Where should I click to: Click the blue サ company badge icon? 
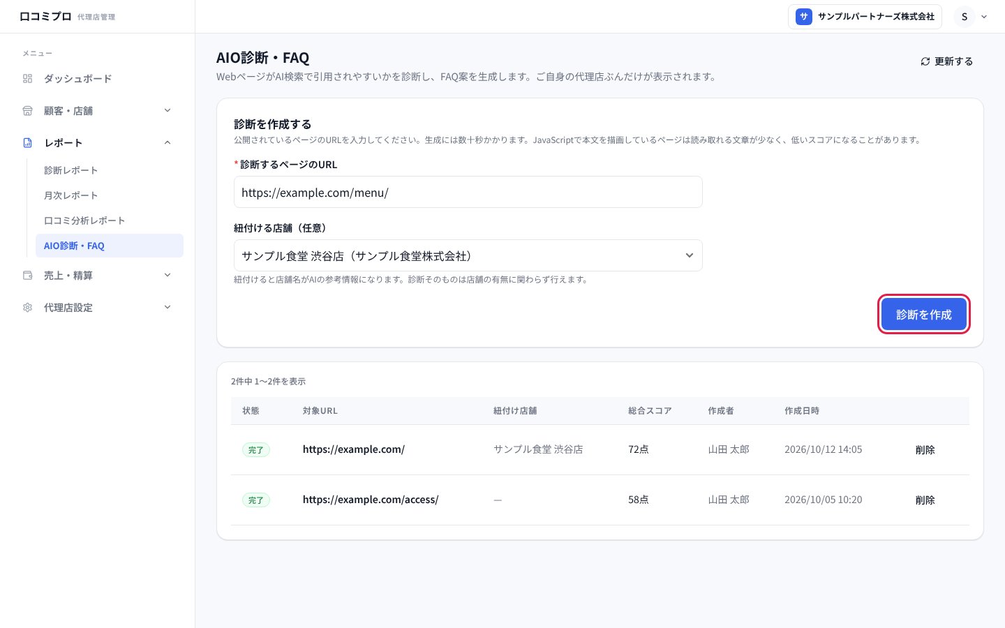(804, 17)
